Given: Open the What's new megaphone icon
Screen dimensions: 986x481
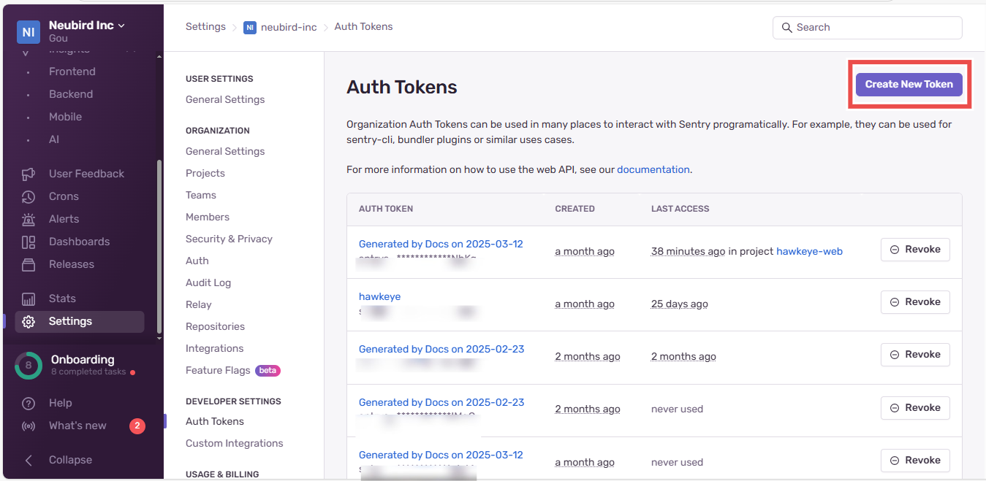Looking at the screenshot, I should click(x=29, y=425).
